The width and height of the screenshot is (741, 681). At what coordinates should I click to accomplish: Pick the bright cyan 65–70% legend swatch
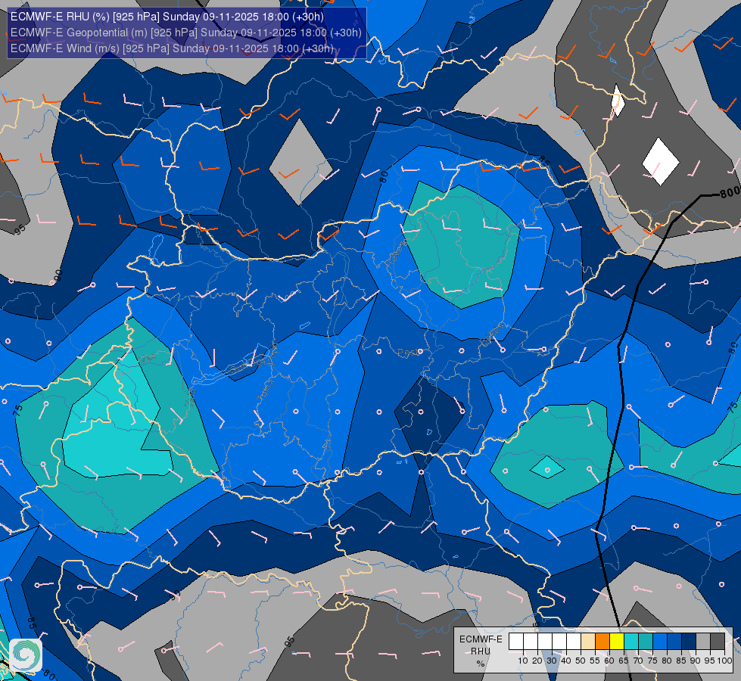pyautogui.click(x=631, y=642)
